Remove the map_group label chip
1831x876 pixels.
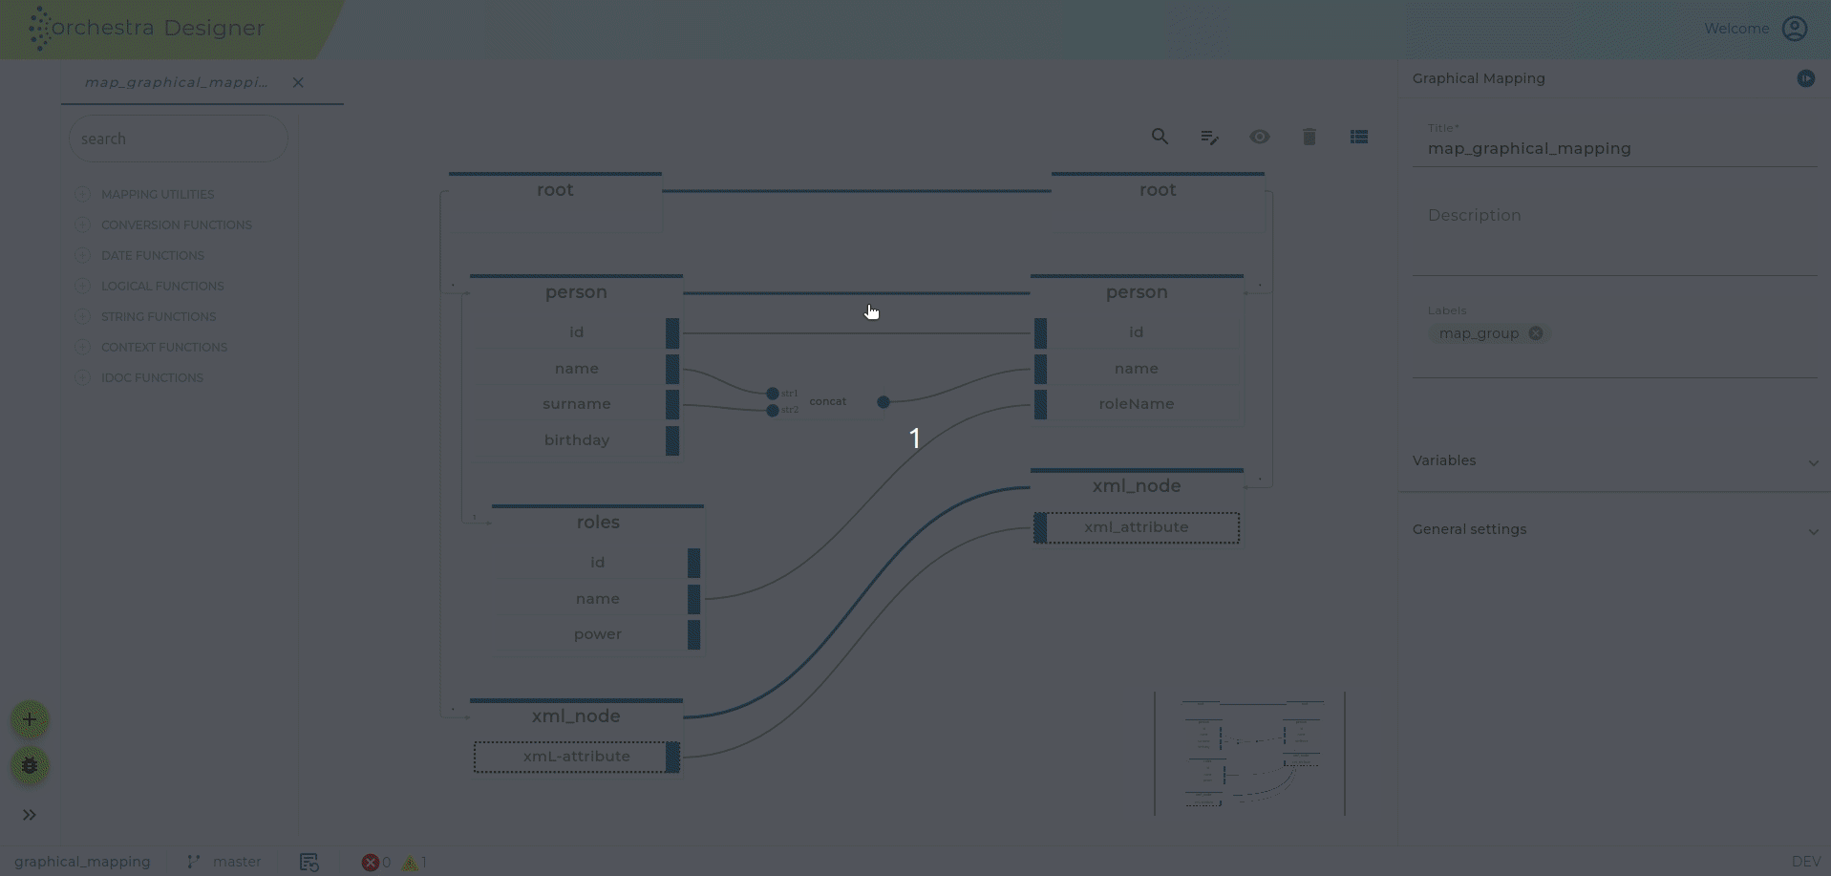1536,333
